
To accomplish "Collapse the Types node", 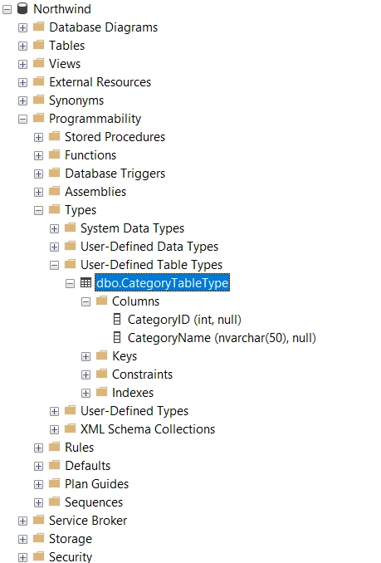I will 38,210.
